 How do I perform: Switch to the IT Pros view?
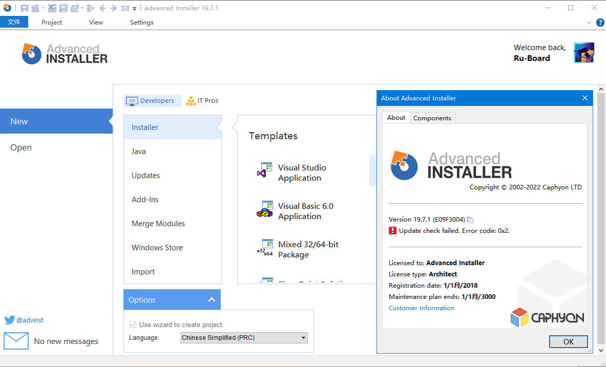pos(202,100)
